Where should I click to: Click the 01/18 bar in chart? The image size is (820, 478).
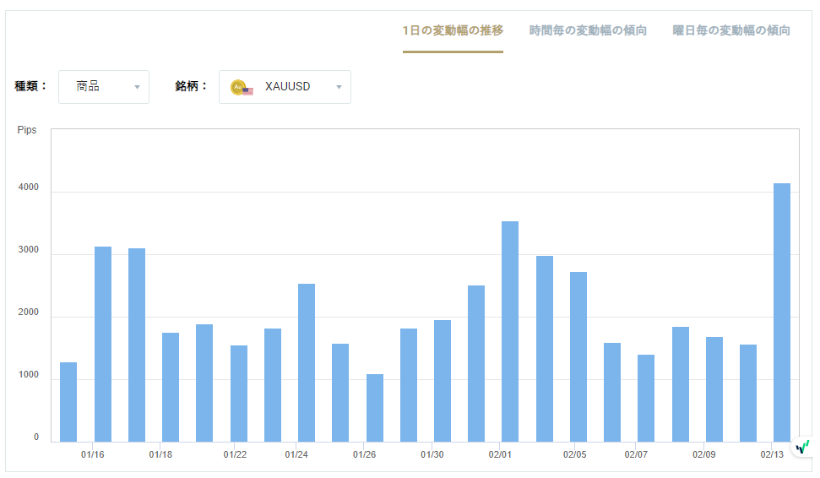coord(171,388)
